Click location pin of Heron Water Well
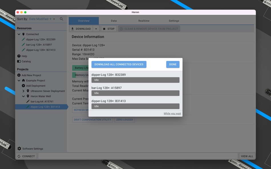The image size is (271, 169). (x=28, y=96)
